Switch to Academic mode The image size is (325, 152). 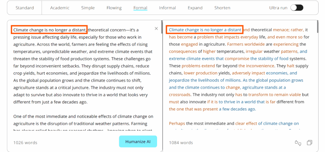pos(60,8)
